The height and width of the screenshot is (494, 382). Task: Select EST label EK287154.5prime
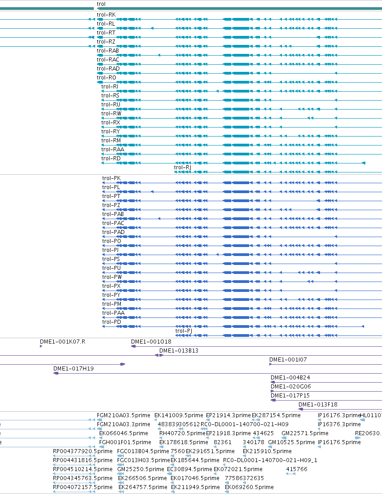[276, 415]
